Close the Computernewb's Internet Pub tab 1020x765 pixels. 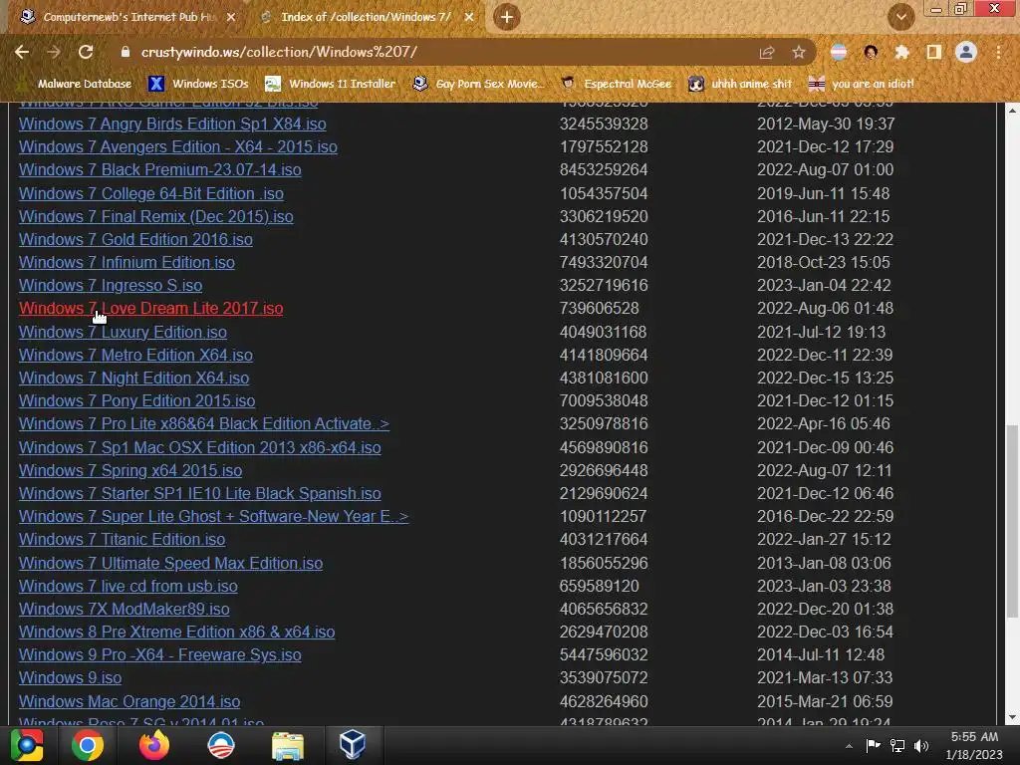coord(231,17)
